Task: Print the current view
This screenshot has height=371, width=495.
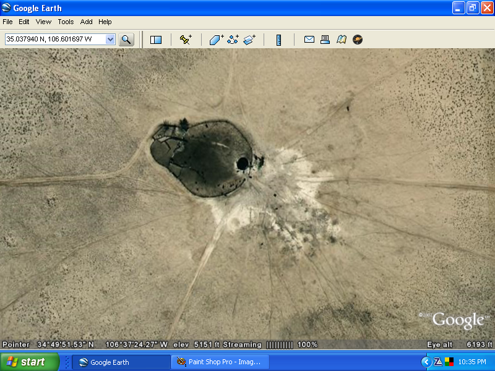Action: [325, 40]
